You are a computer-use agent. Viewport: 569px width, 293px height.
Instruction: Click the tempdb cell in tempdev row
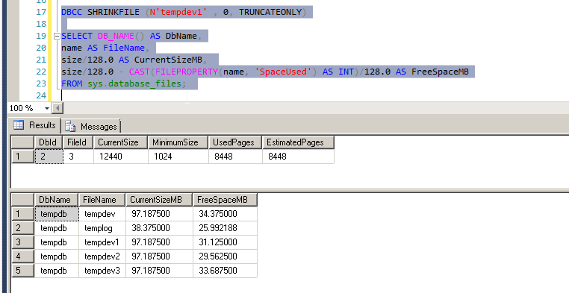pos(56,214)
